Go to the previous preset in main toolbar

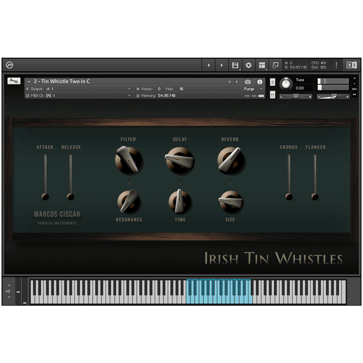coord(208,65)
